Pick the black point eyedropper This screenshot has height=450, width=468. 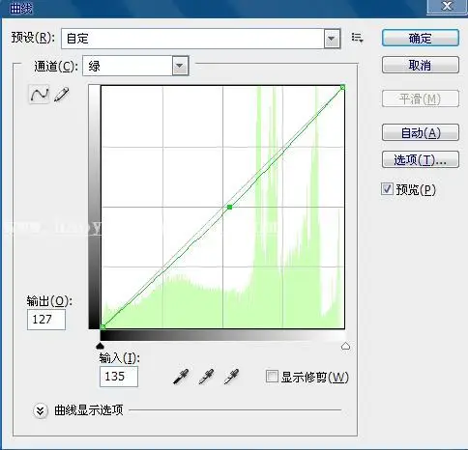tap(181, 377)
